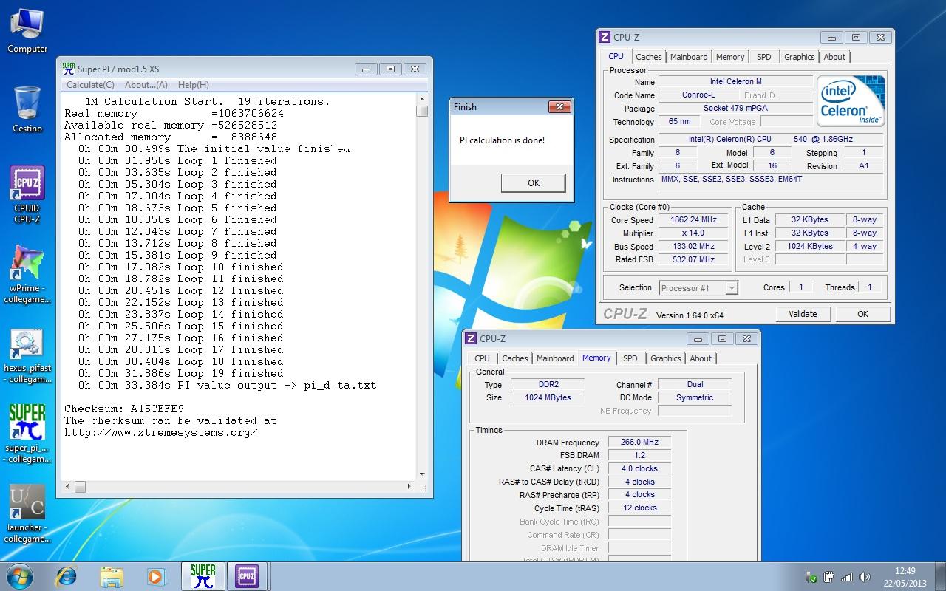Click the Intel Celeron logo in CPU-Z
Viewport: 946px width, 591px height.
[x=851, y=101]
